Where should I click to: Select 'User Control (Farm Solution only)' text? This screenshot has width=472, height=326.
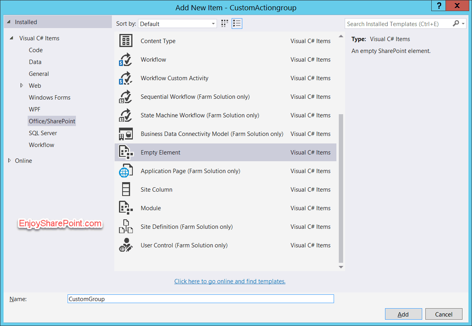(x=184, y=245)
